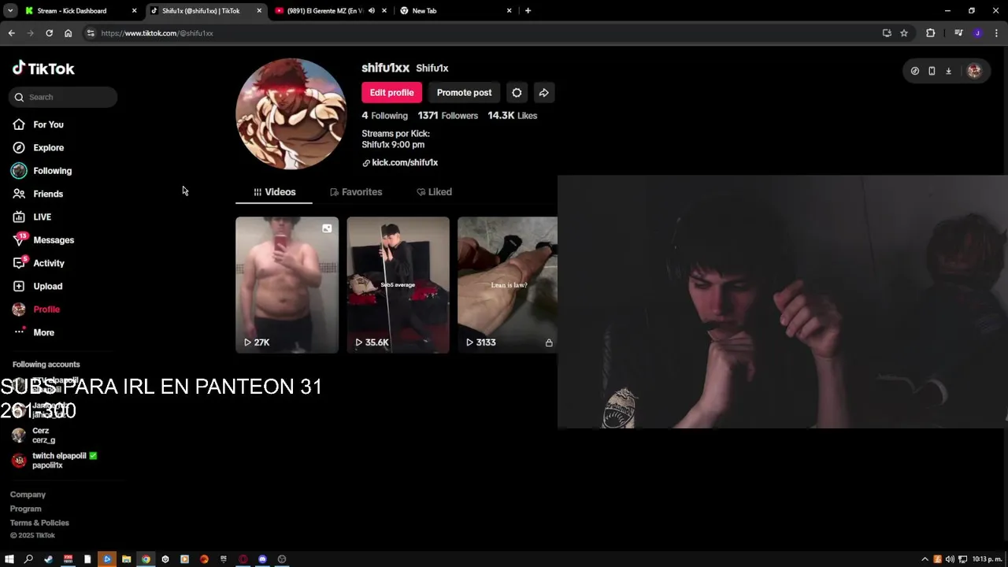
Task: Open the account avatar menu top right
Action: pos(974,71)
